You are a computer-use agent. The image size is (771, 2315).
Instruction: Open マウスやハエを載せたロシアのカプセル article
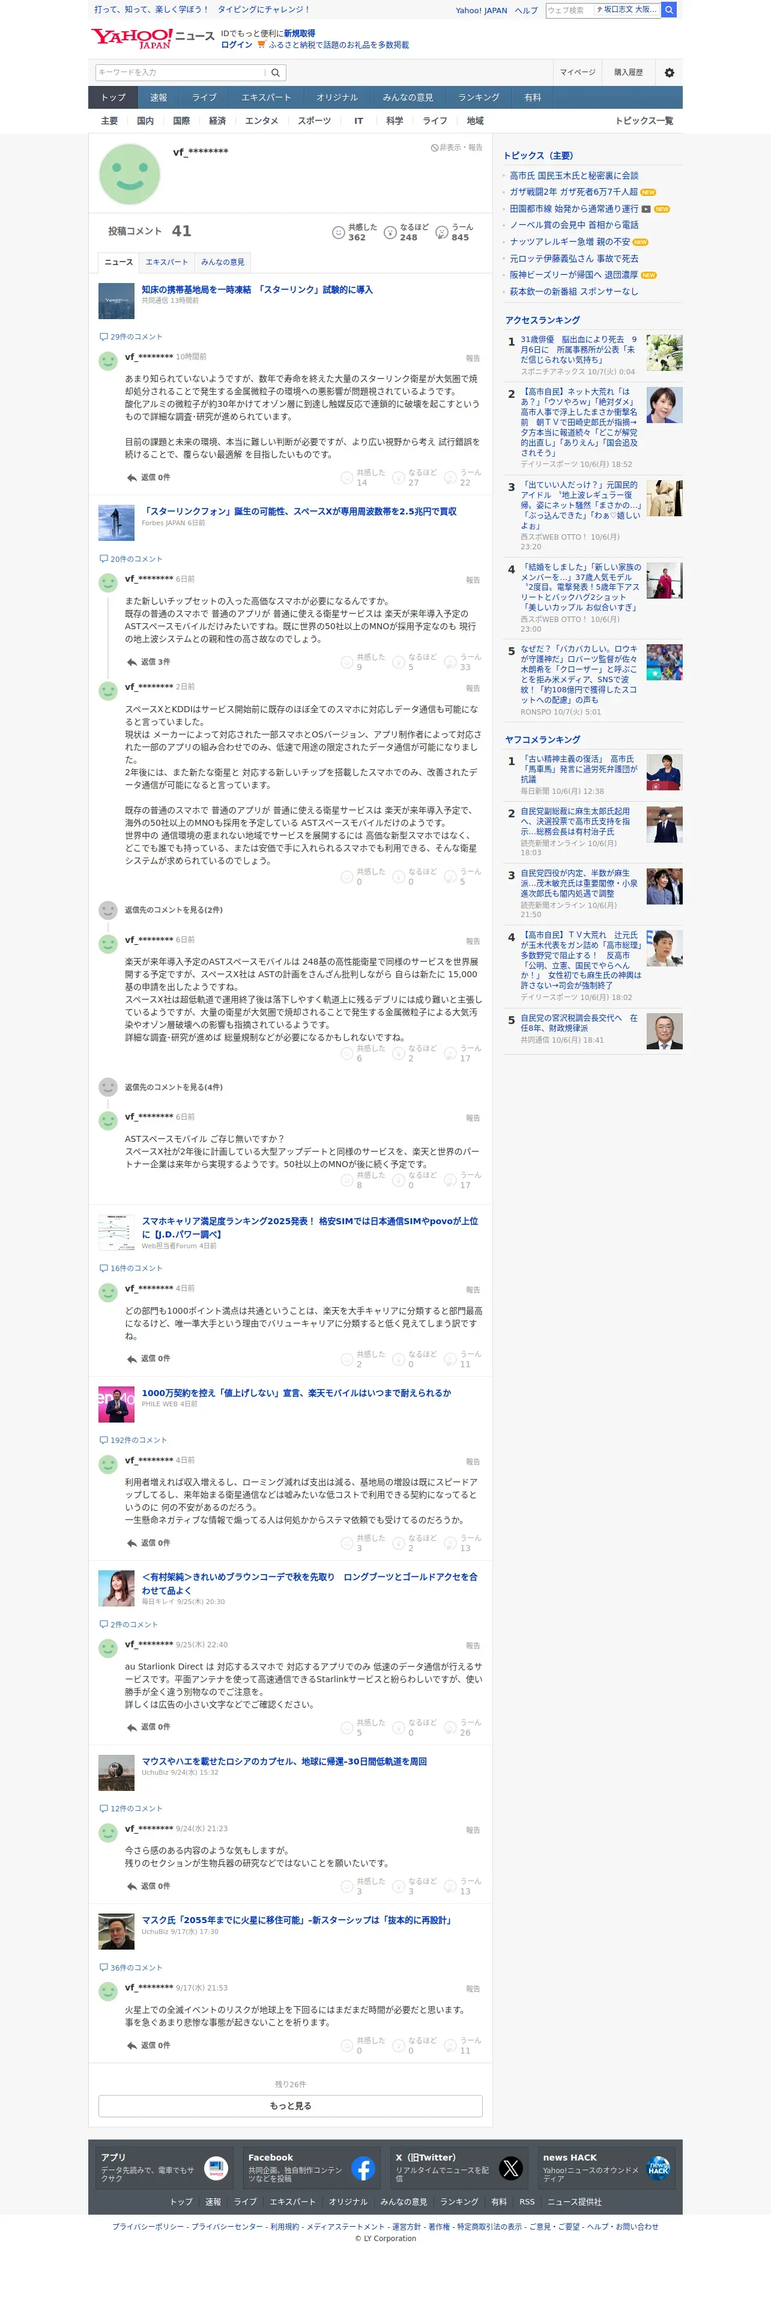point(285,1760)
